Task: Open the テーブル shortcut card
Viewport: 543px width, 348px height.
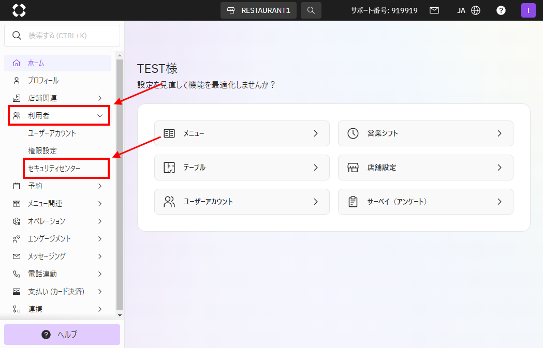Action: pyautogui.click(x=241, y=168)
